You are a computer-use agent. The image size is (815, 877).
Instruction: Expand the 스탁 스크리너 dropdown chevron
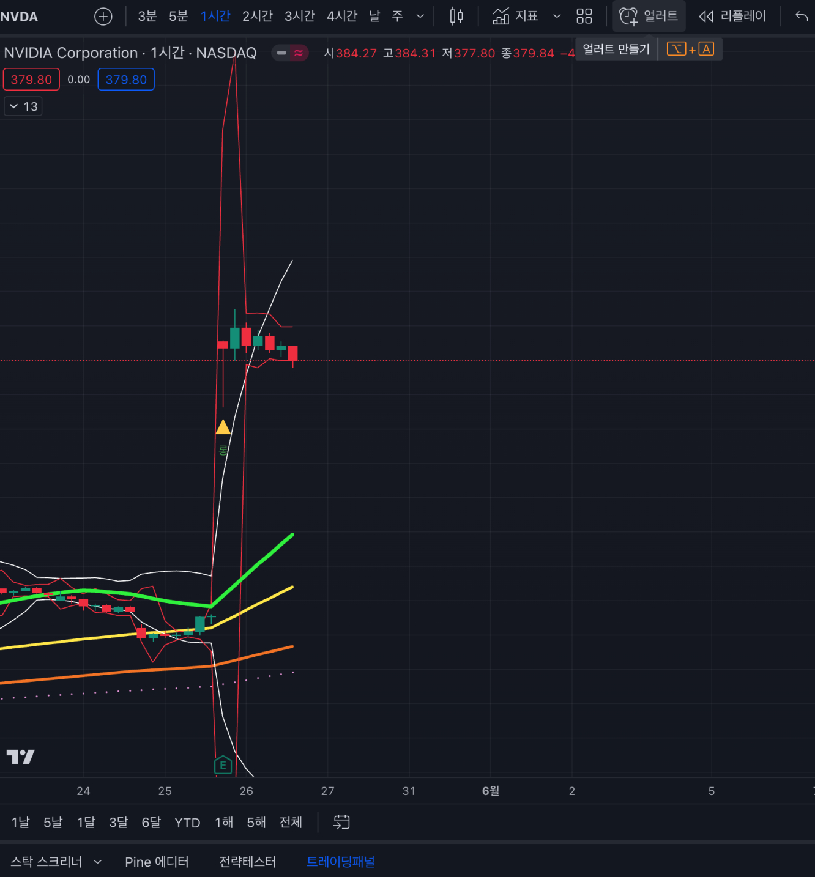tap(98, 862)
